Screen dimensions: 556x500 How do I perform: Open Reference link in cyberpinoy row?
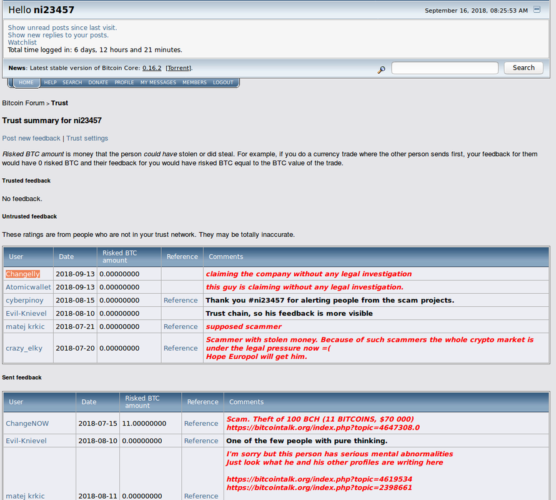(181, 300)
